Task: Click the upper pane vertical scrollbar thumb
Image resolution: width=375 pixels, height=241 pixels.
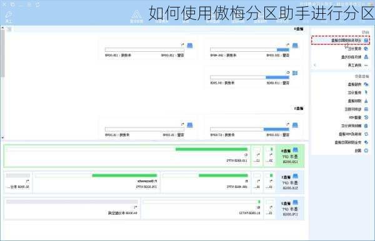Action: tap(2, 54)
